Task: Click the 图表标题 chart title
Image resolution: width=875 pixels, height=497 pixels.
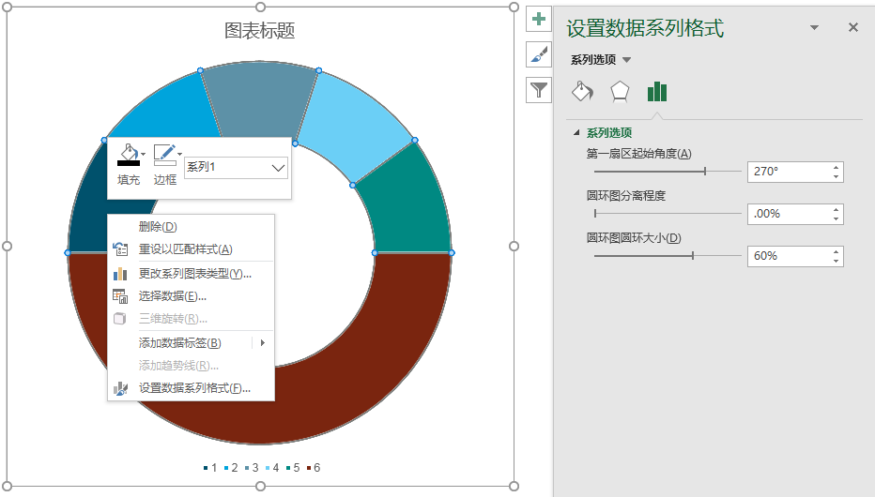Action: coord(259,30)
